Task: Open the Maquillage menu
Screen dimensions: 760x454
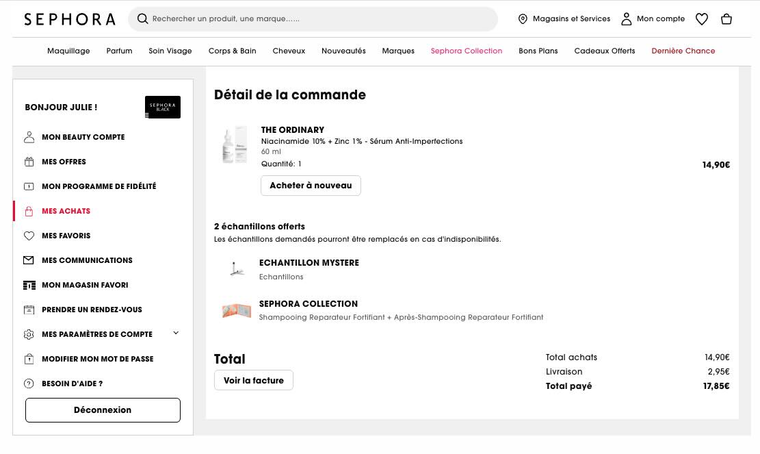Action: pos(68,51)
